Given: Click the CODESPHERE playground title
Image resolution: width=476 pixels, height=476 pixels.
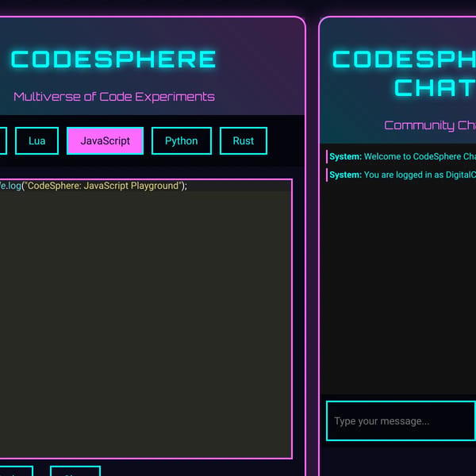Looking at the screenshot, I should click(113, 59).
